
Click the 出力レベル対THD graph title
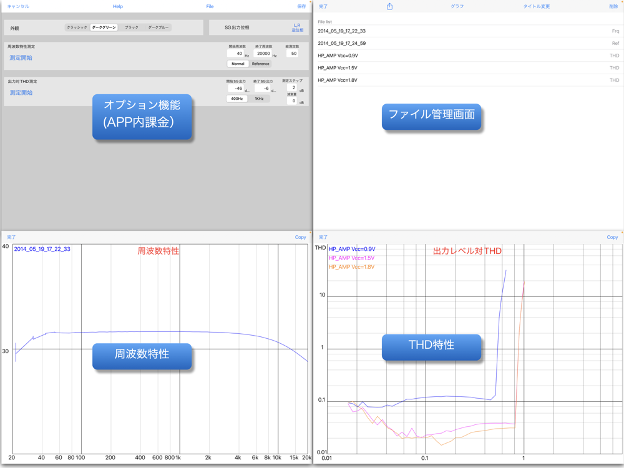pos(467,251)
